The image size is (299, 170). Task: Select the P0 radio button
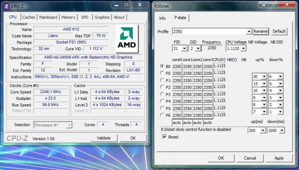click(162, 73)
